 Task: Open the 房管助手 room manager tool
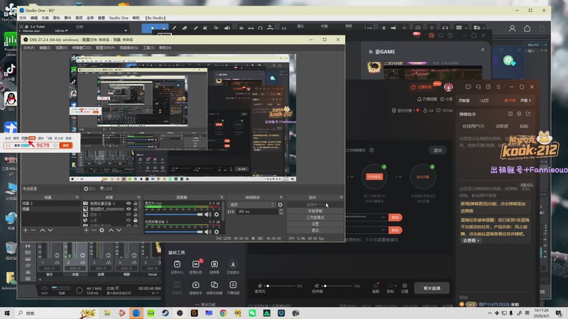click(x=196, y=287)
